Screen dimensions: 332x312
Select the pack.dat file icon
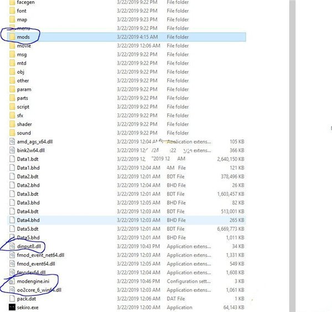click(x=12, y=298)
